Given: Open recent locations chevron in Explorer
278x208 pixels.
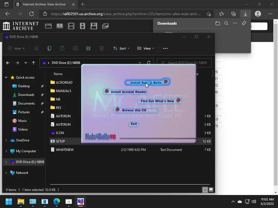Looking at the screenshot, I should click(26, 63).
